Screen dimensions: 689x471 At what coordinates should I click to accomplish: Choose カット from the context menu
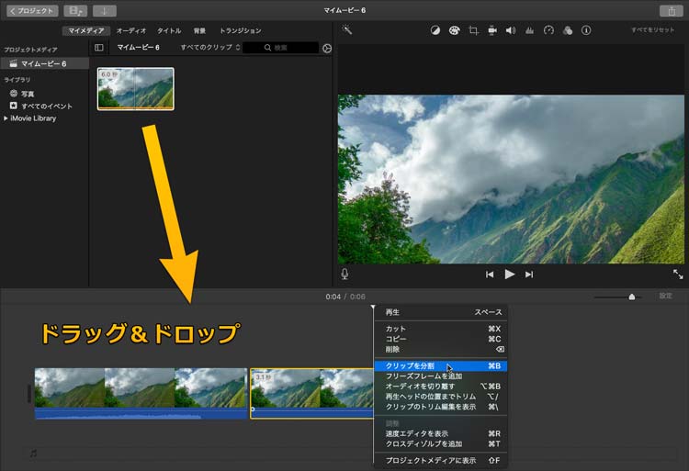click(441, 329)
